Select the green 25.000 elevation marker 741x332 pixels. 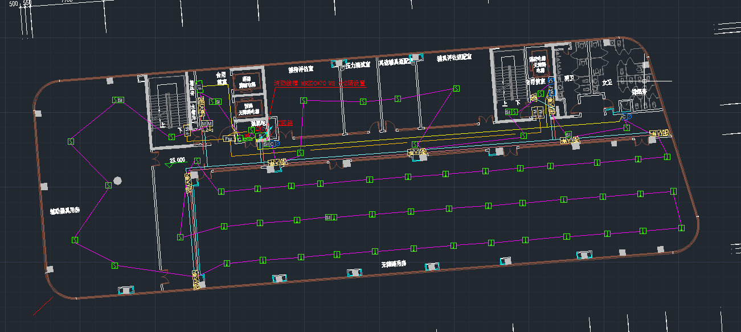pyautogui.click(x=177, y=161)
